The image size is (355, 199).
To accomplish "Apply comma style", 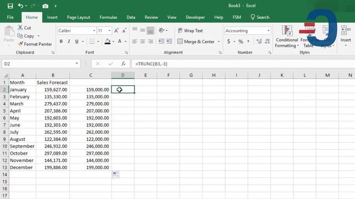I will [248, 41].
